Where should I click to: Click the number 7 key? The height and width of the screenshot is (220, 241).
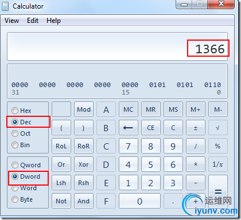click(x=128, y=146)
